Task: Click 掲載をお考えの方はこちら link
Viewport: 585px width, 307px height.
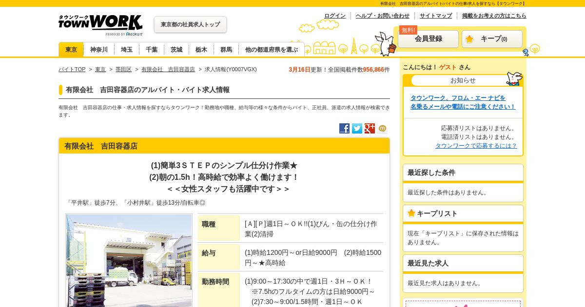Action: point(494,16)
